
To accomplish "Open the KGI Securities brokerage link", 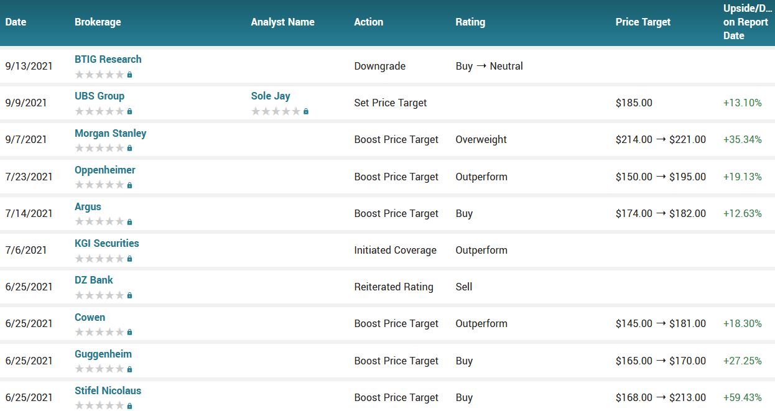I will (x=107, y=243).
